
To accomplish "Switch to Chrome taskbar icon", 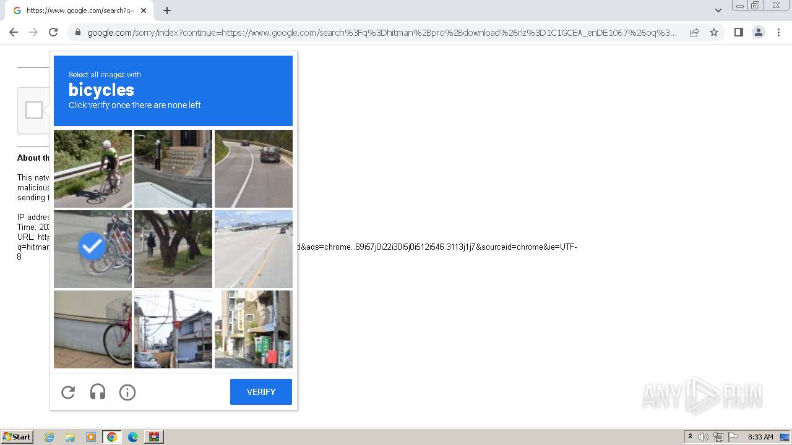I will pyautogui.click(x=112, y=437).
